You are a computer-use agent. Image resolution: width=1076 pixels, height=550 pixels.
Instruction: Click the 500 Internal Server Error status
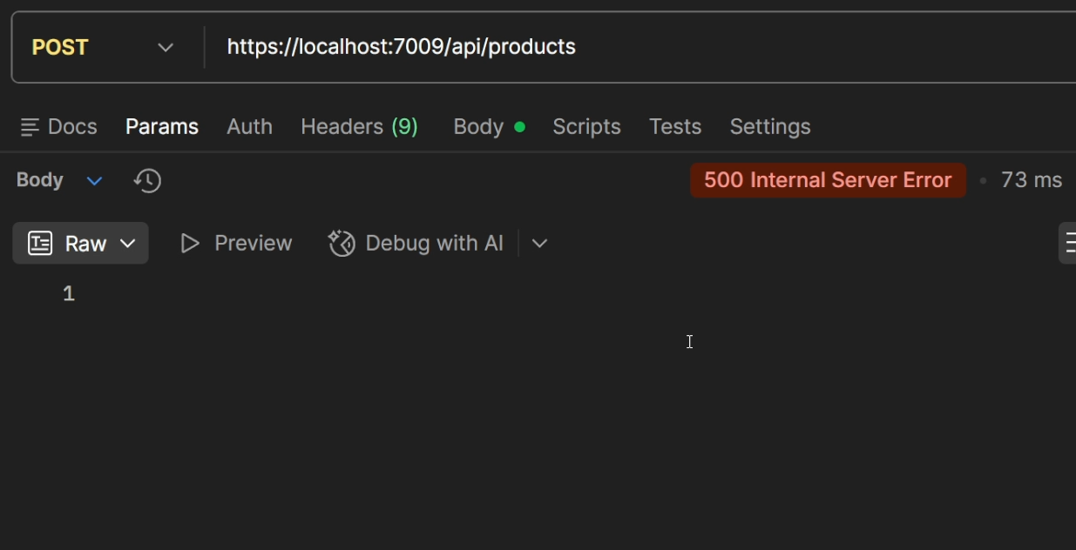pyautogui.click(x=828, y=180)
